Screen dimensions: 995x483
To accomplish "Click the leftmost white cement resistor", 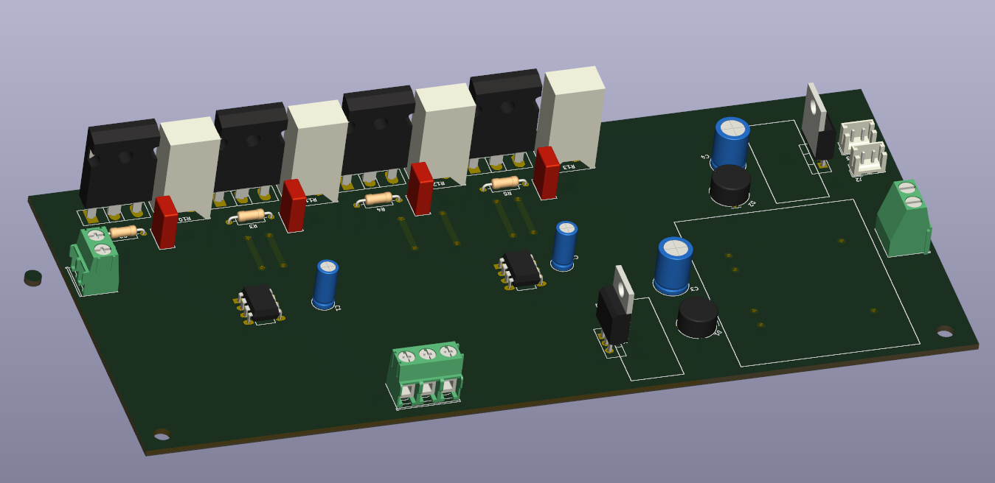I will [189, 166].
